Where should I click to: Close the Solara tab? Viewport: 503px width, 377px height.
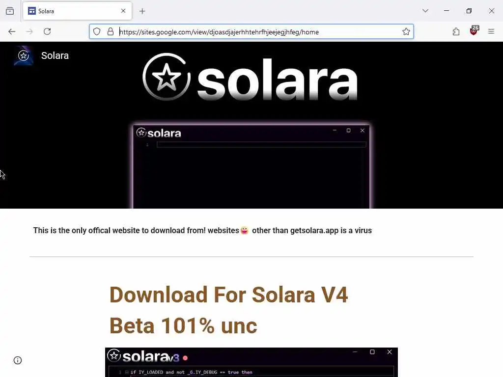[123, 11]
